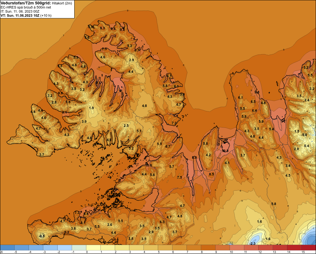Screen dimensions: 316x254
Task: Click the '0.0' temperature value on the map
Action: (305, 135)
